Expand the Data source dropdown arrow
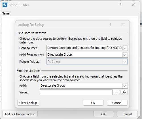This screenshot has height=119, width=142. click(125, 48)
